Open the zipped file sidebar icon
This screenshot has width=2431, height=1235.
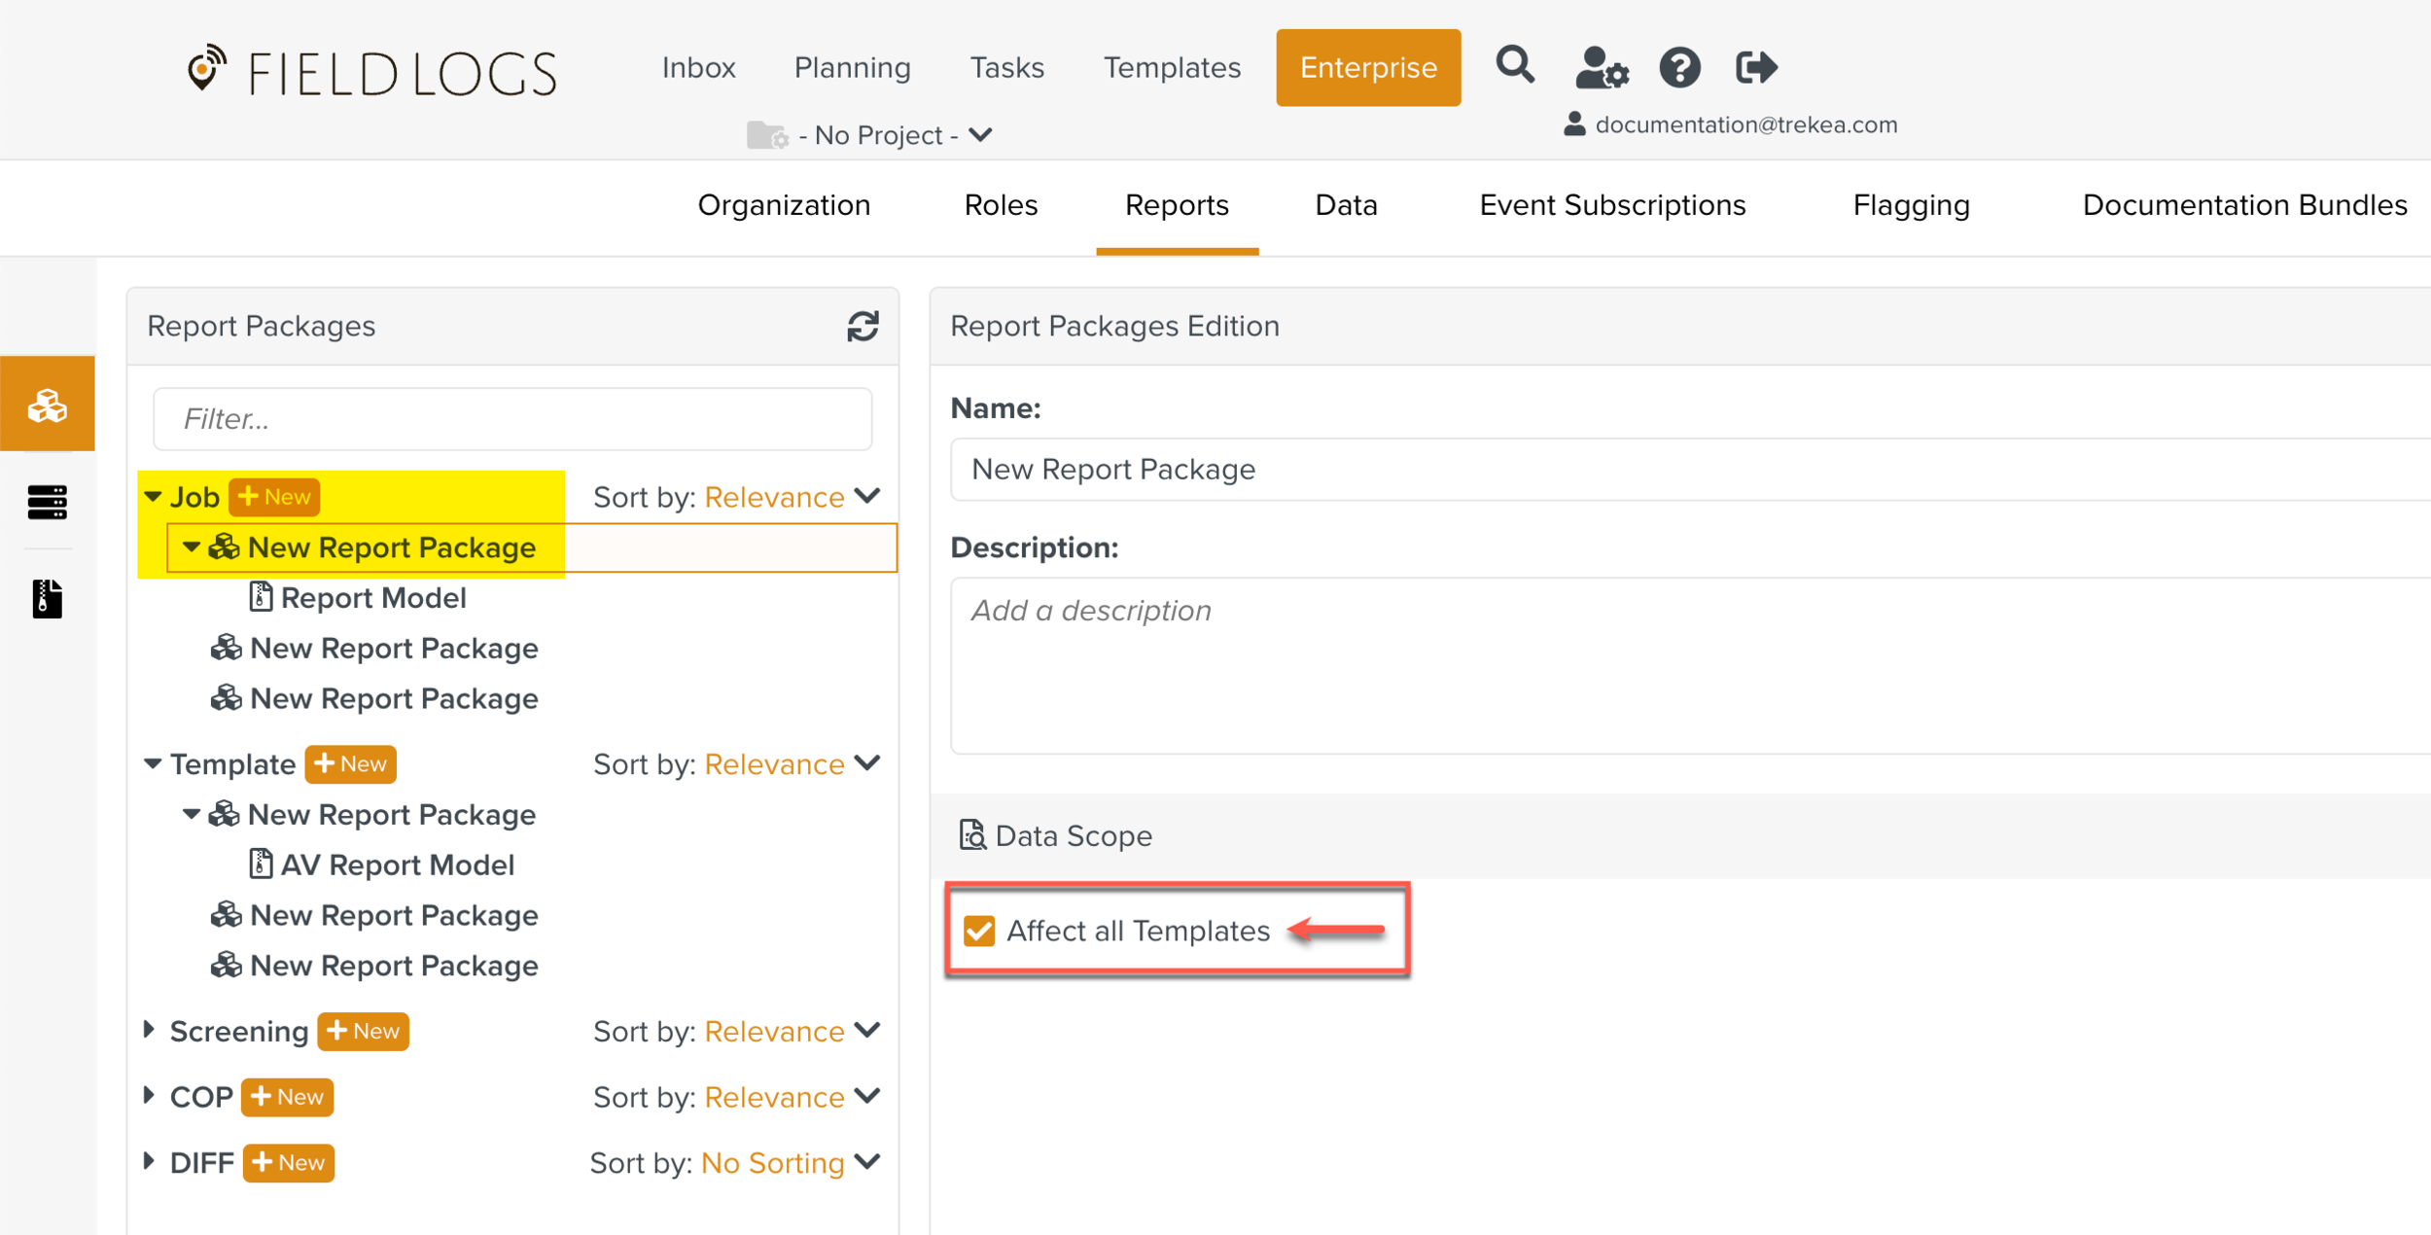point(48,598)
